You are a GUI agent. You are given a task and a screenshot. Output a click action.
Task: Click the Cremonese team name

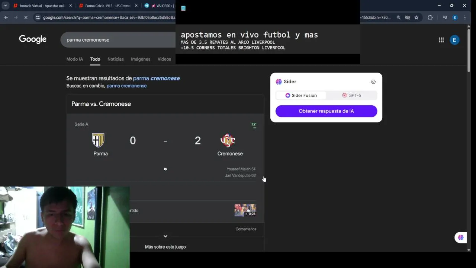(230, 153)
